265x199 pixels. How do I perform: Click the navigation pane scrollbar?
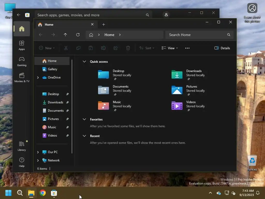pos(72,106)
